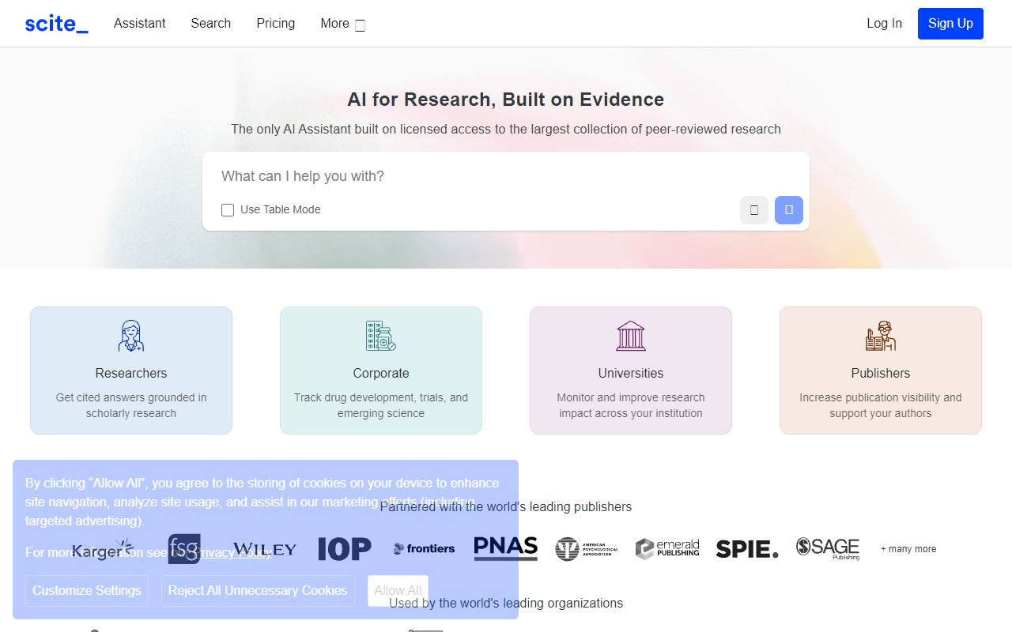Enable Use Table Mode
The image size is (1012, 632).
(228, 209)
